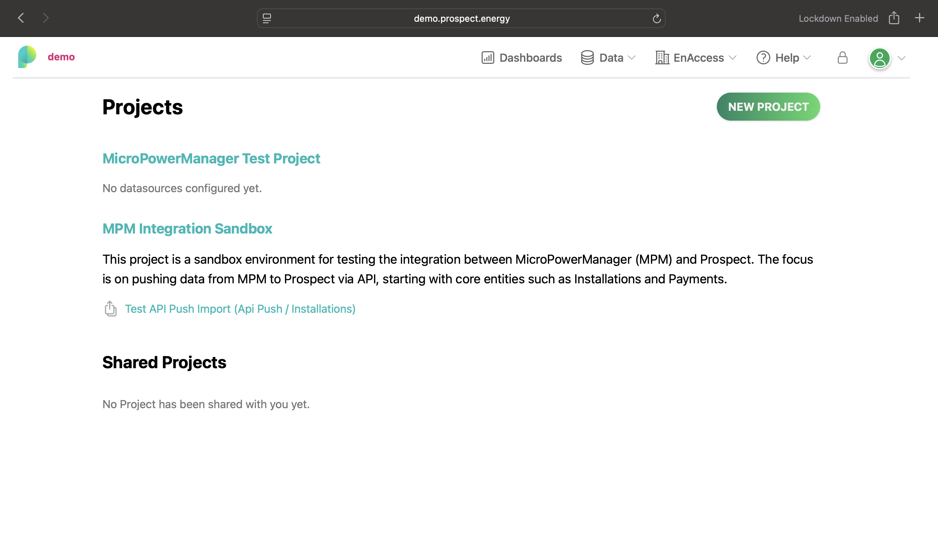The height and width of the screenshot is (533, 938).
Task: Select Dashboards from the top navigation
Action: coord(530,58)
